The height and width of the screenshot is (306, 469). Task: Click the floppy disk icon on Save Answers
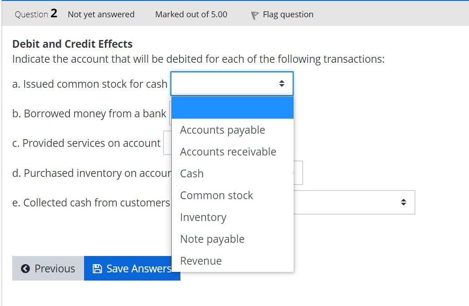tap(98, 268)
